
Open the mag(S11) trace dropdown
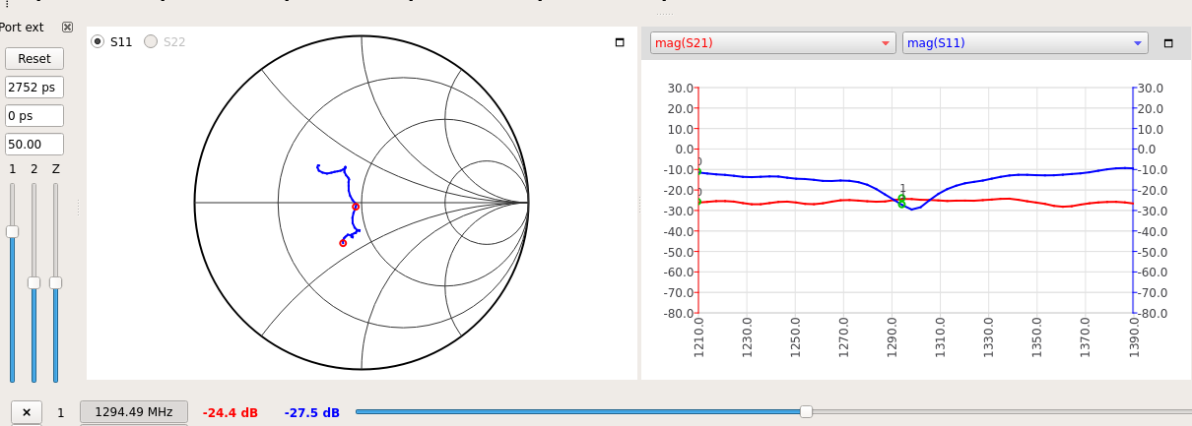(1025, 43)
